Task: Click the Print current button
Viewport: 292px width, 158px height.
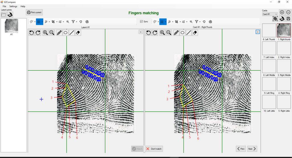Action: (x=34, y=12)
